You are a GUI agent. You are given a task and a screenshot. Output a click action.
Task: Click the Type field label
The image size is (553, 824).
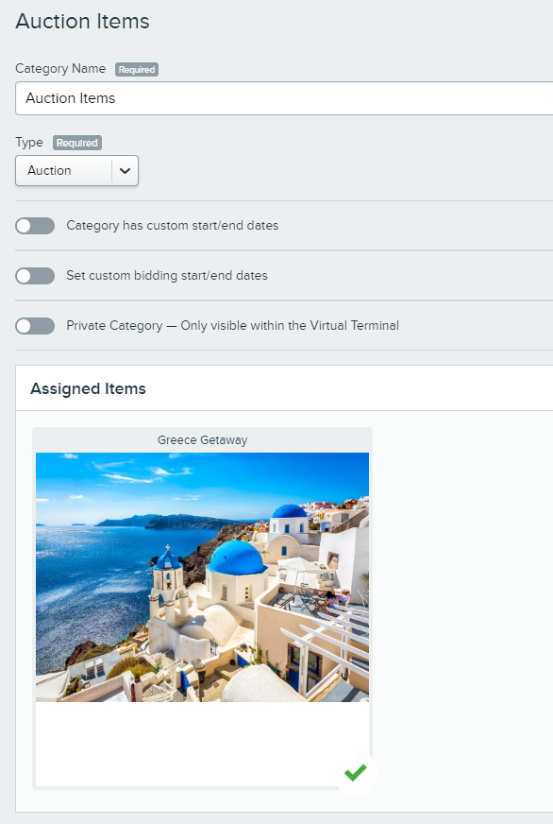pos(29,143)
